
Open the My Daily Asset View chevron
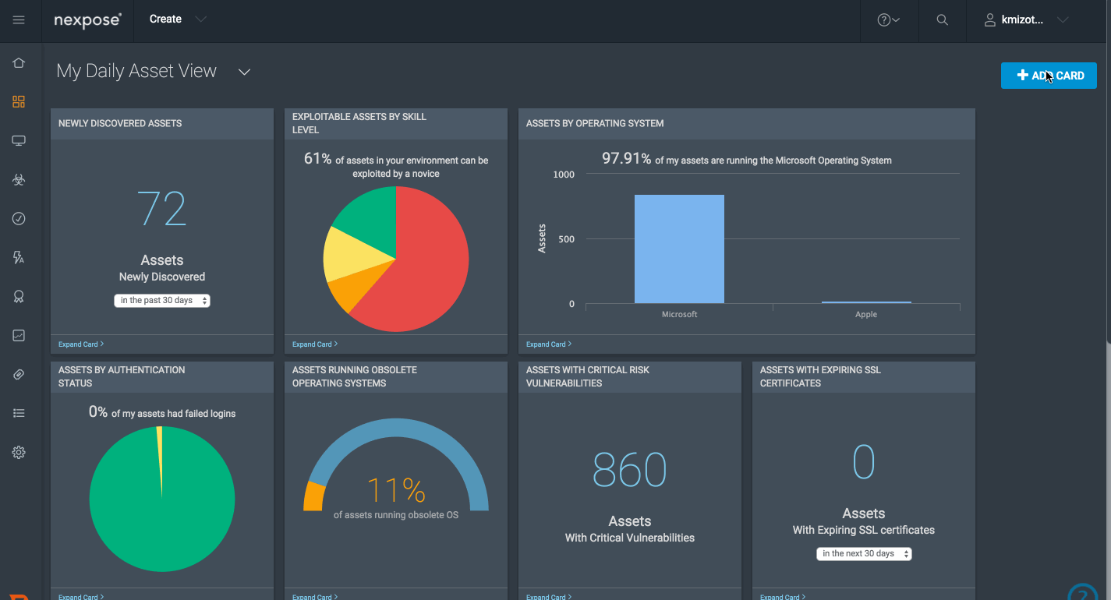click(x=244, y=72)
